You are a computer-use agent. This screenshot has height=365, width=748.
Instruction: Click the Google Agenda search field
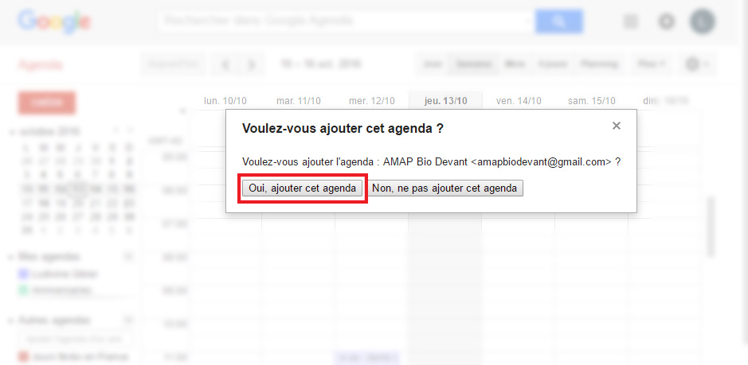346,21
